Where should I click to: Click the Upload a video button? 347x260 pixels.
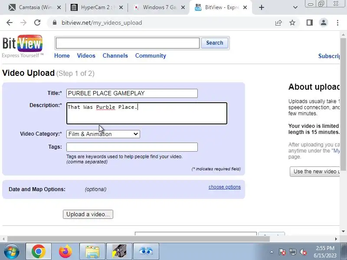tap(88, 214)
